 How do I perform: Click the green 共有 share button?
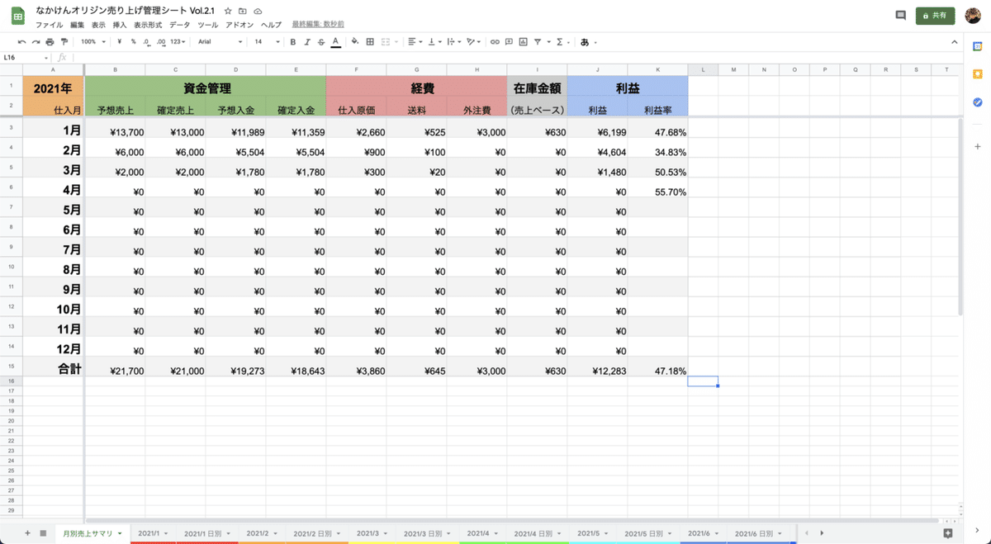(936, 16)
